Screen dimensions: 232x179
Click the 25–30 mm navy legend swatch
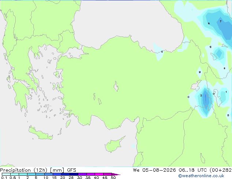tap(74, 174)
